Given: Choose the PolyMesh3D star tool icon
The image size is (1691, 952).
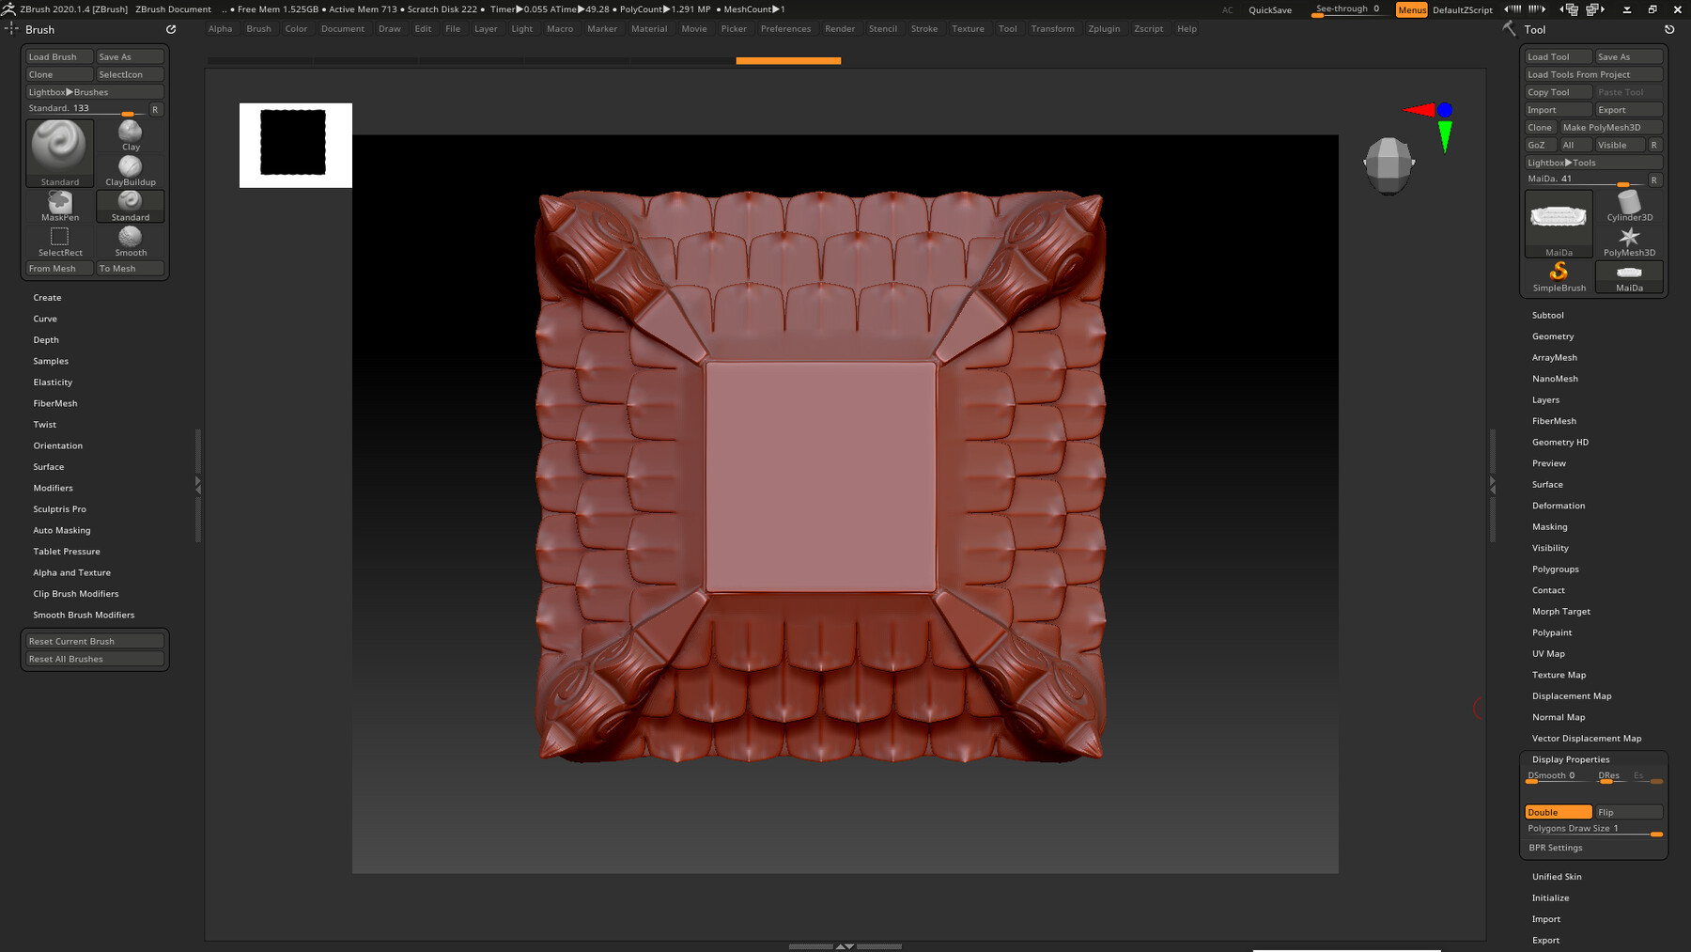Looking at the screenshot, I should point(1629,241).
